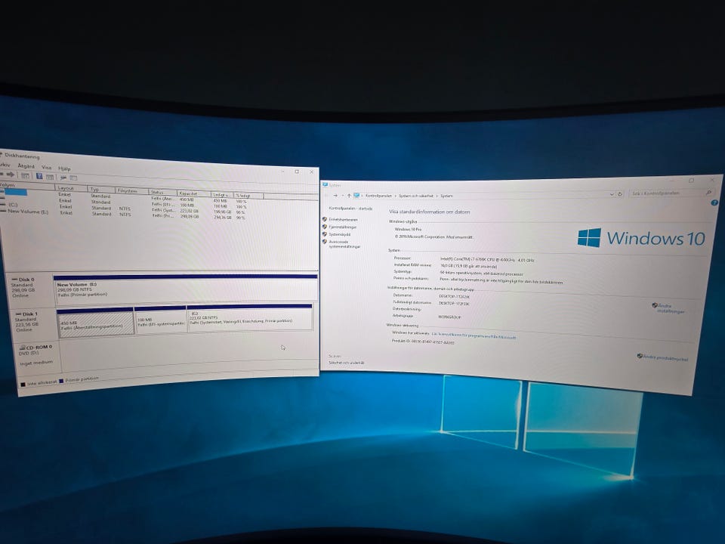This screenshot has height=544, width=725.
Task: Expand the address bar history dropdown
Action: (x=612, y=194)
